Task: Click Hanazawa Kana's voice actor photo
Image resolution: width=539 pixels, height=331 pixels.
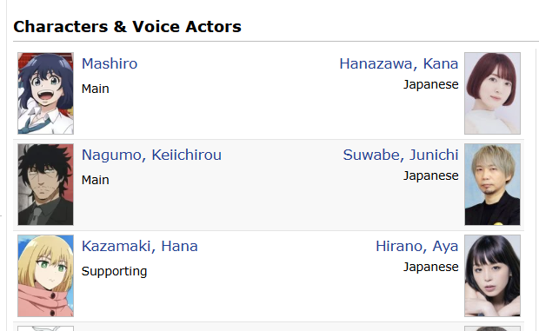Action: [492, 93]
